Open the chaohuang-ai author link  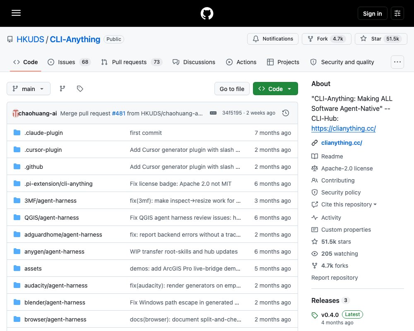pyautogui.click(x=38, y=113)
